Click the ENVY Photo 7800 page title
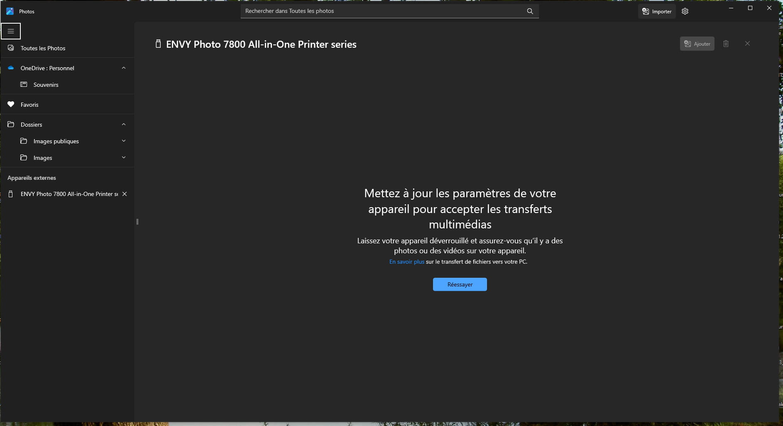 click(x=261, y=44)
